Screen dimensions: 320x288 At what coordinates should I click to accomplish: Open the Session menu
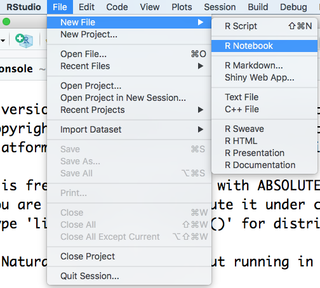(220, 7)
